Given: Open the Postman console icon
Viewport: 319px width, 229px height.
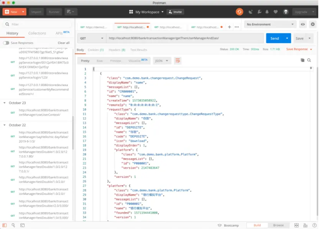Looking at the screenshot, I should click(22, 225).
